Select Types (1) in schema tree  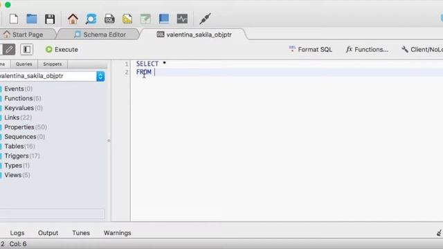click(x=17, y=165)
